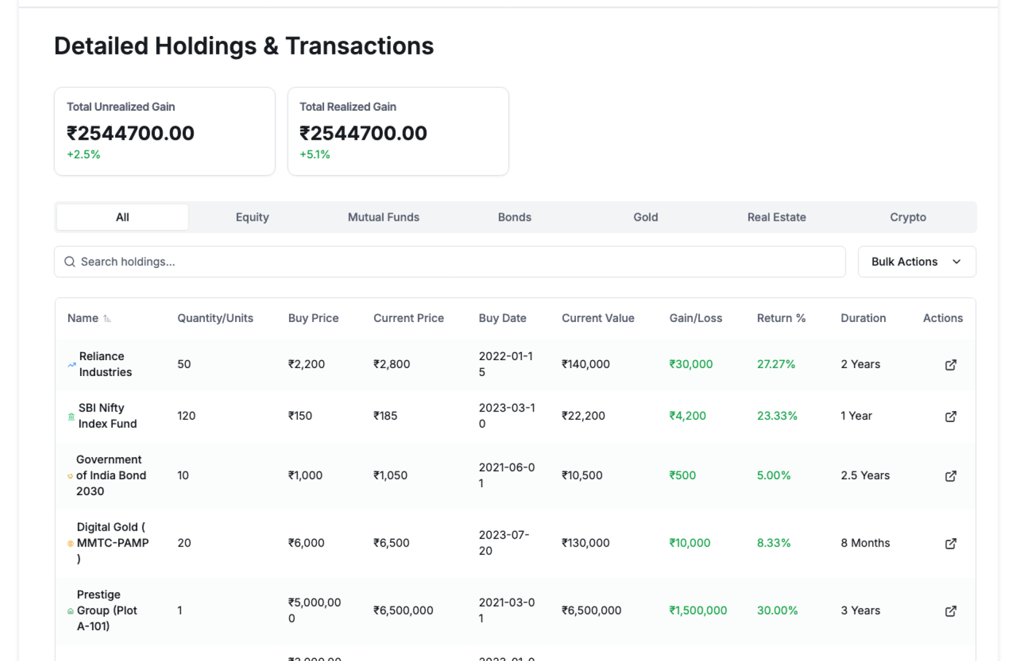The image size is (1017, 661).
Task: Click the Gain/Loss column header
Action: point(695,318)
